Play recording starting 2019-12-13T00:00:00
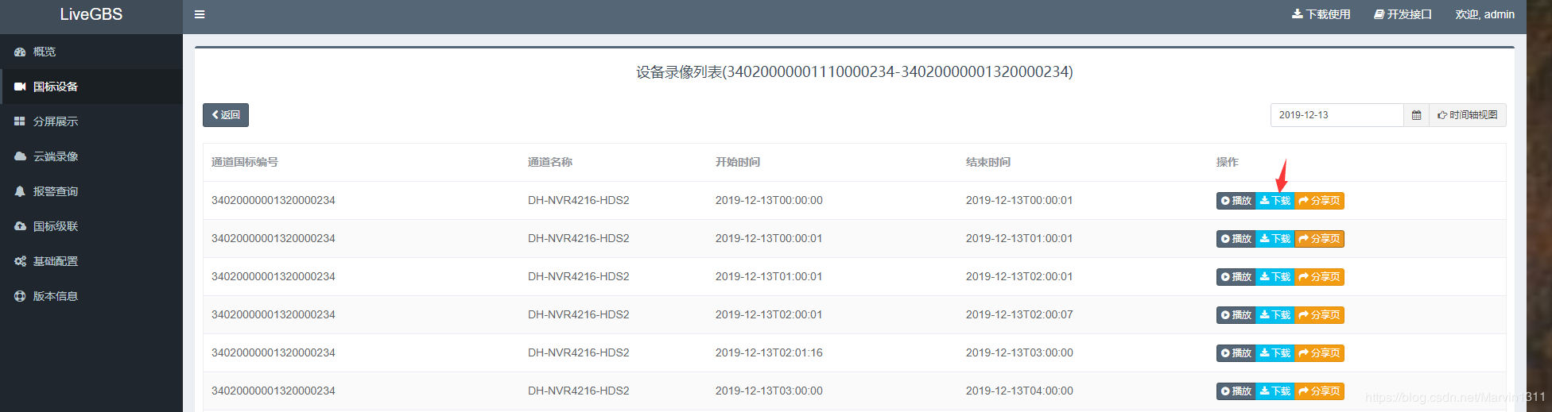The image size is (1552, 412). (x=1236, y=201)
